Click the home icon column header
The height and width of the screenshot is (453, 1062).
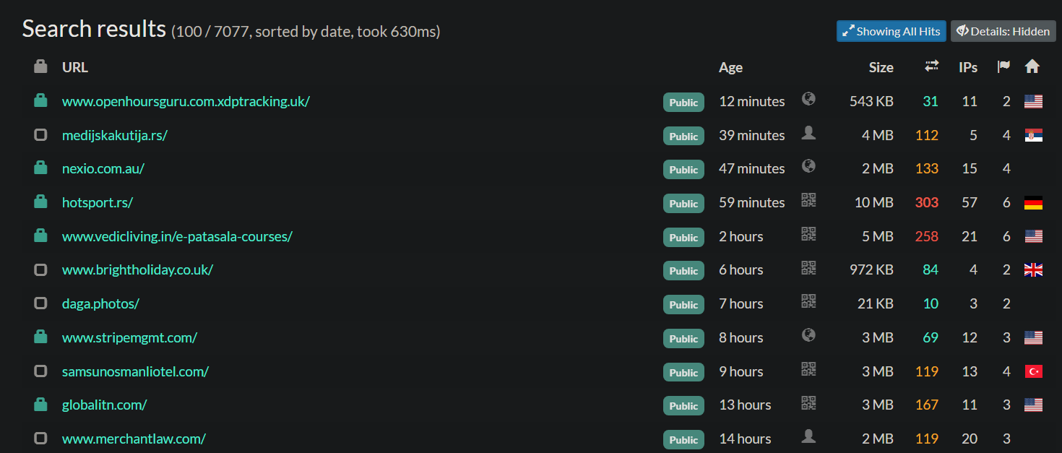click(1032, 66)
